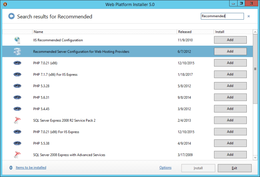Click the scrollbar down arrow
The image size is (260, 177).
(255, 157)
